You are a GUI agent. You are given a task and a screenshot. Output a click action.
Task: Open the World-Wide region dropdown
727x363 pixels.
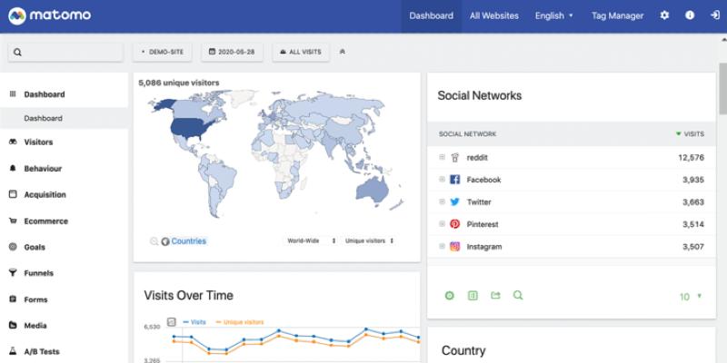click(x=311, y=240)
